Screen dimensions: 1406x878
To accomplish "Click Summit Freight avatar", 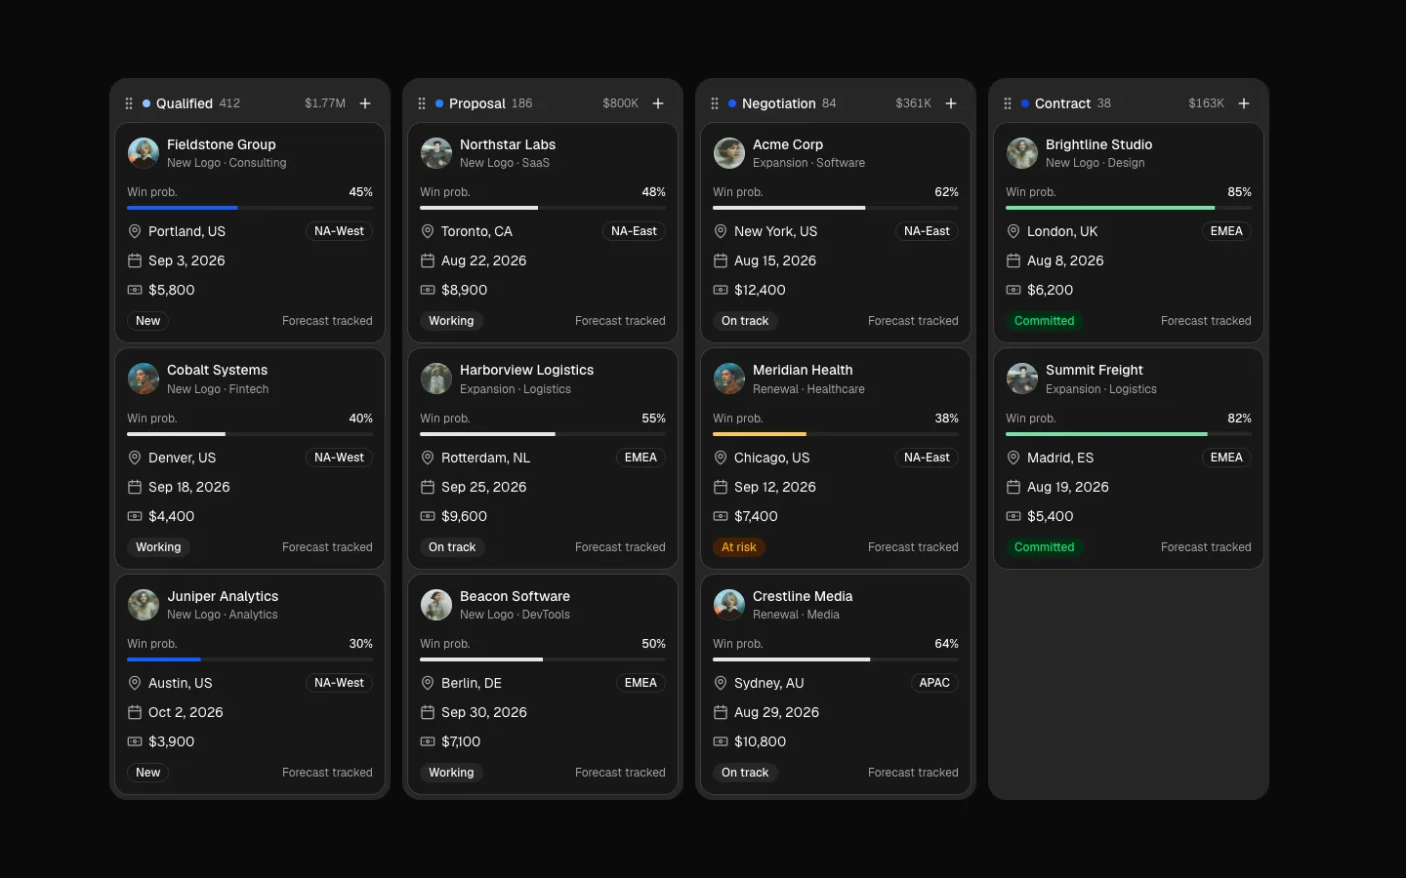I will [1022, 379].
